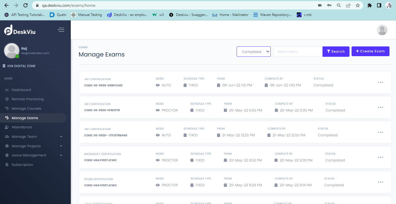
Task: Click eye icon for AUTO mode on OE-0606 exam
Action: [158, 85]
